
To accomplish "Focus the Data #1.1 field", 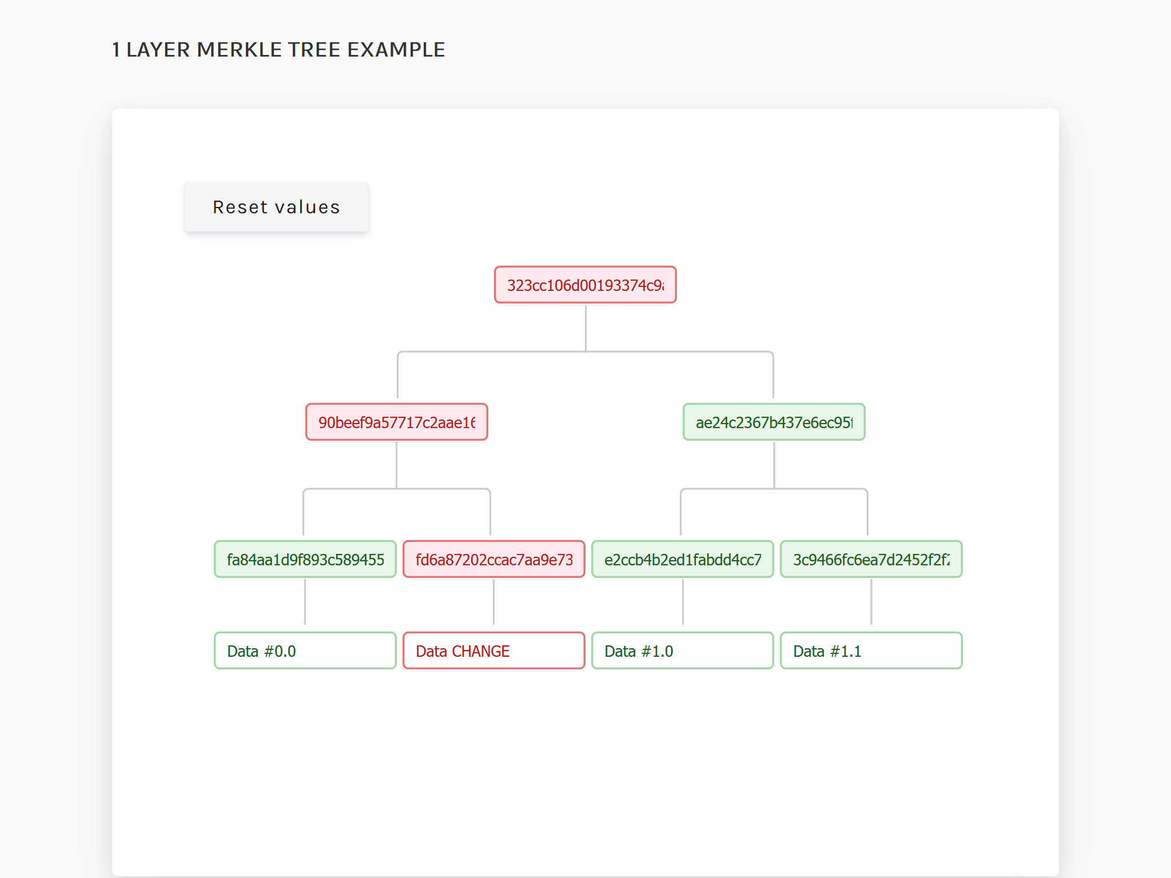I will coord(871,650).
